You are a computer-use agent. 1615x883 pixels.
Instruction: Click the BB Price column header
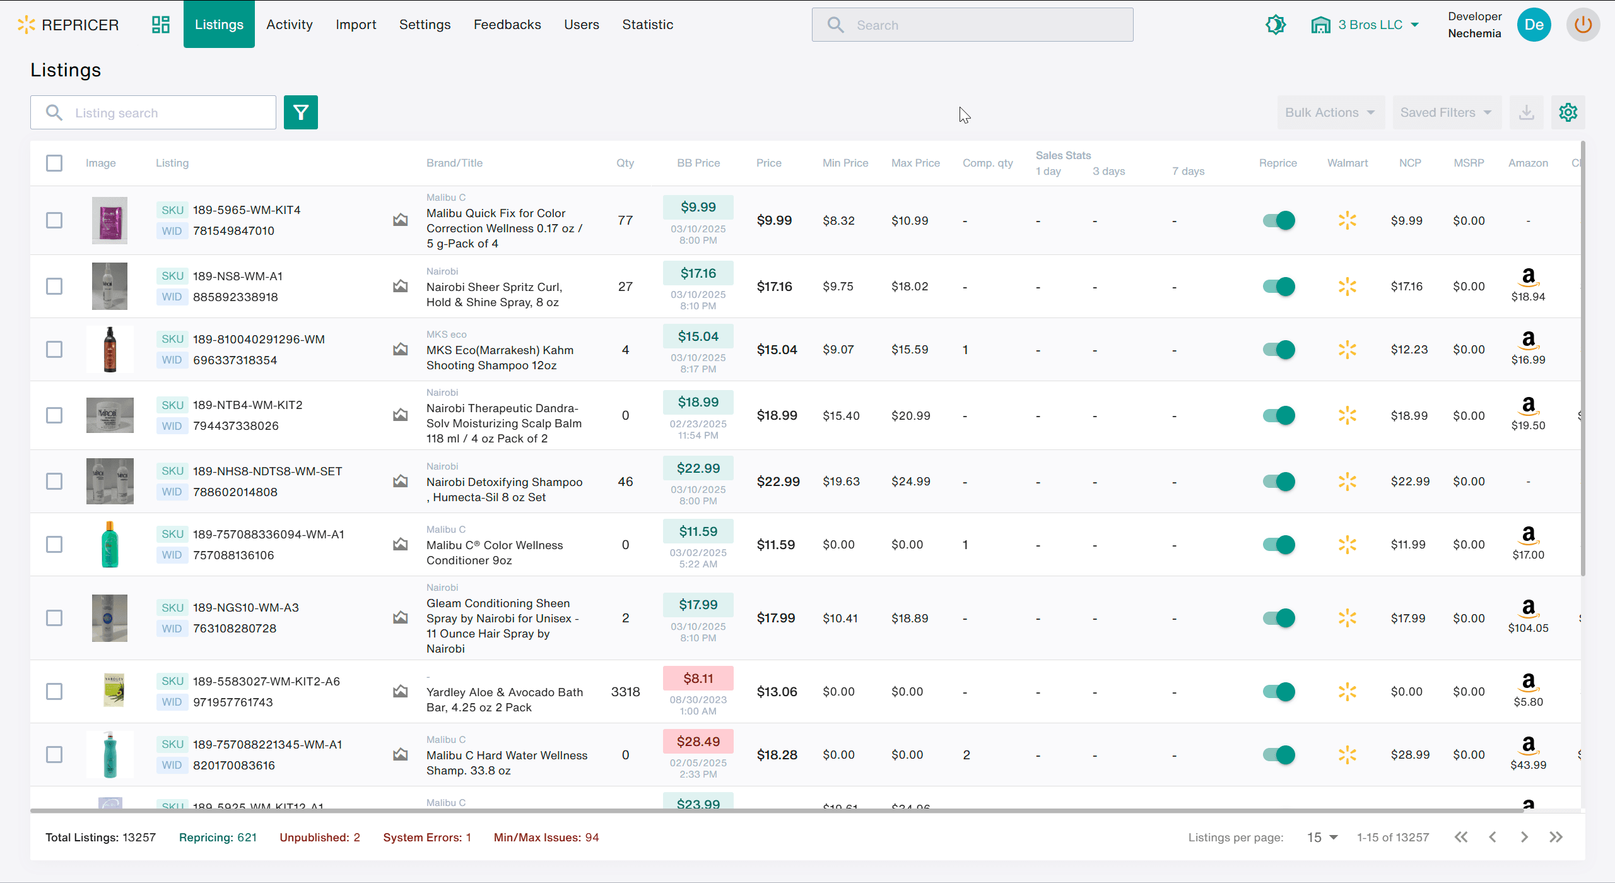coord(698,163)
